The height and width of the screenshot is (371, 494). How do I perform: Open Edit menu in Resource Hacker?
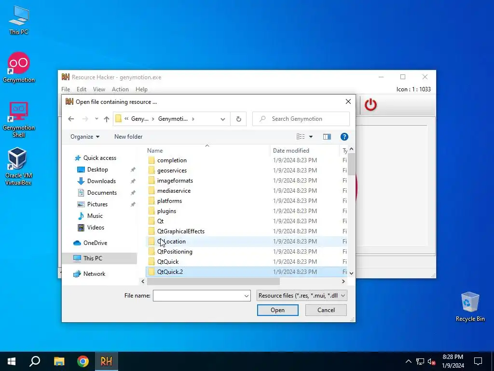coord(81,89)
